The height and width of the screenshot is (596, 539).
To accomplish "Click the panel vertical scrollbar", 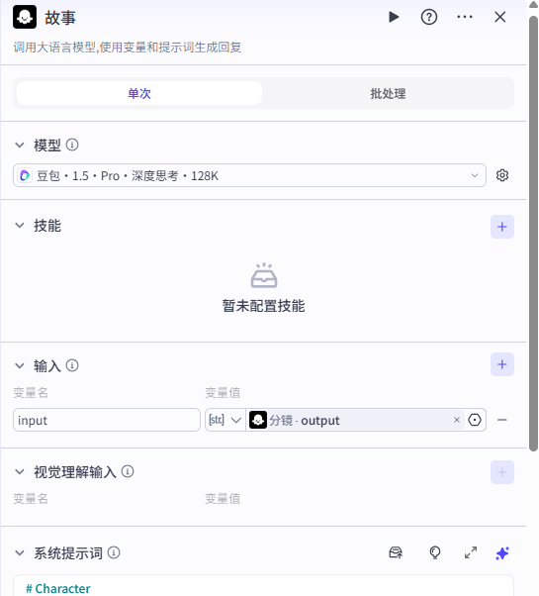I will pyautogui.click(x=533, y=234).
